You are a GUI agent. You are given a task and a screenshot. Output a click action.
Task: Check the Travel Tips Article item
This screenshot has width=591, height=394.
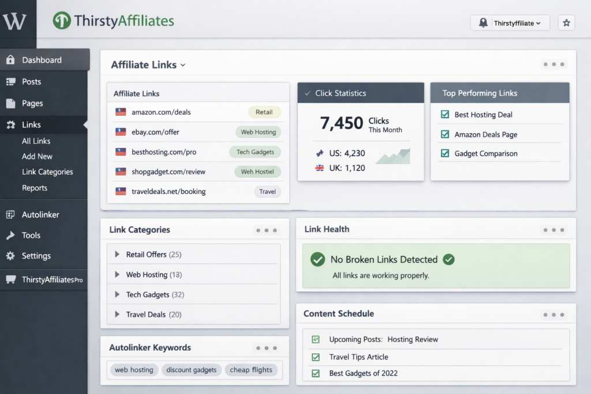315,357
